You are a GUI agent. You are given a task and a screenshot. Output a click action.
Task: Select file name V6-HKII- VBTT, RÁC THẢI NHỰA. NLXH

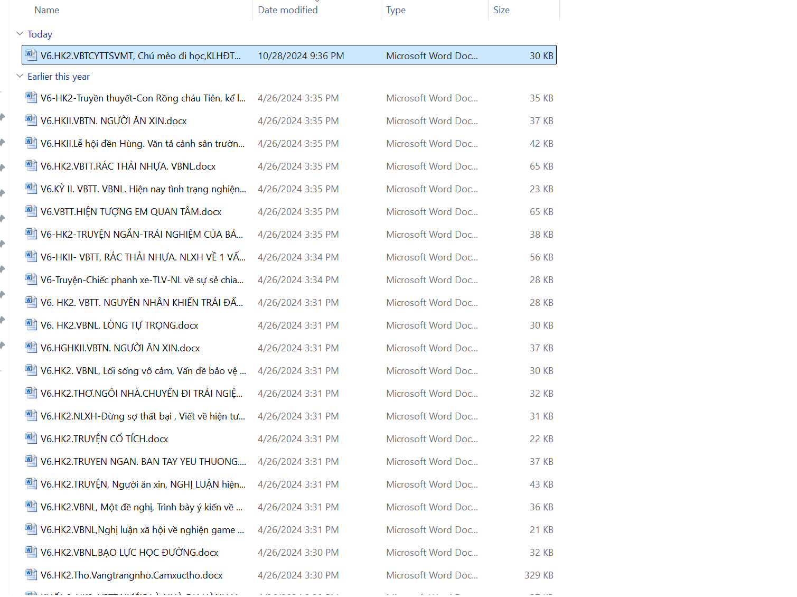click(143, 257)
